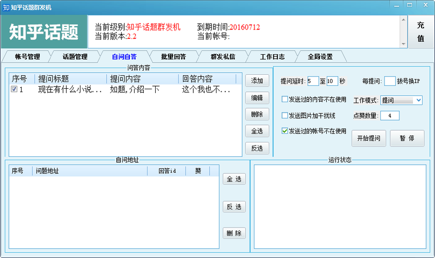Uncheck 发送过的帐号不在使用 checkbox
435x258 pixels.
(x=285, y=131)
